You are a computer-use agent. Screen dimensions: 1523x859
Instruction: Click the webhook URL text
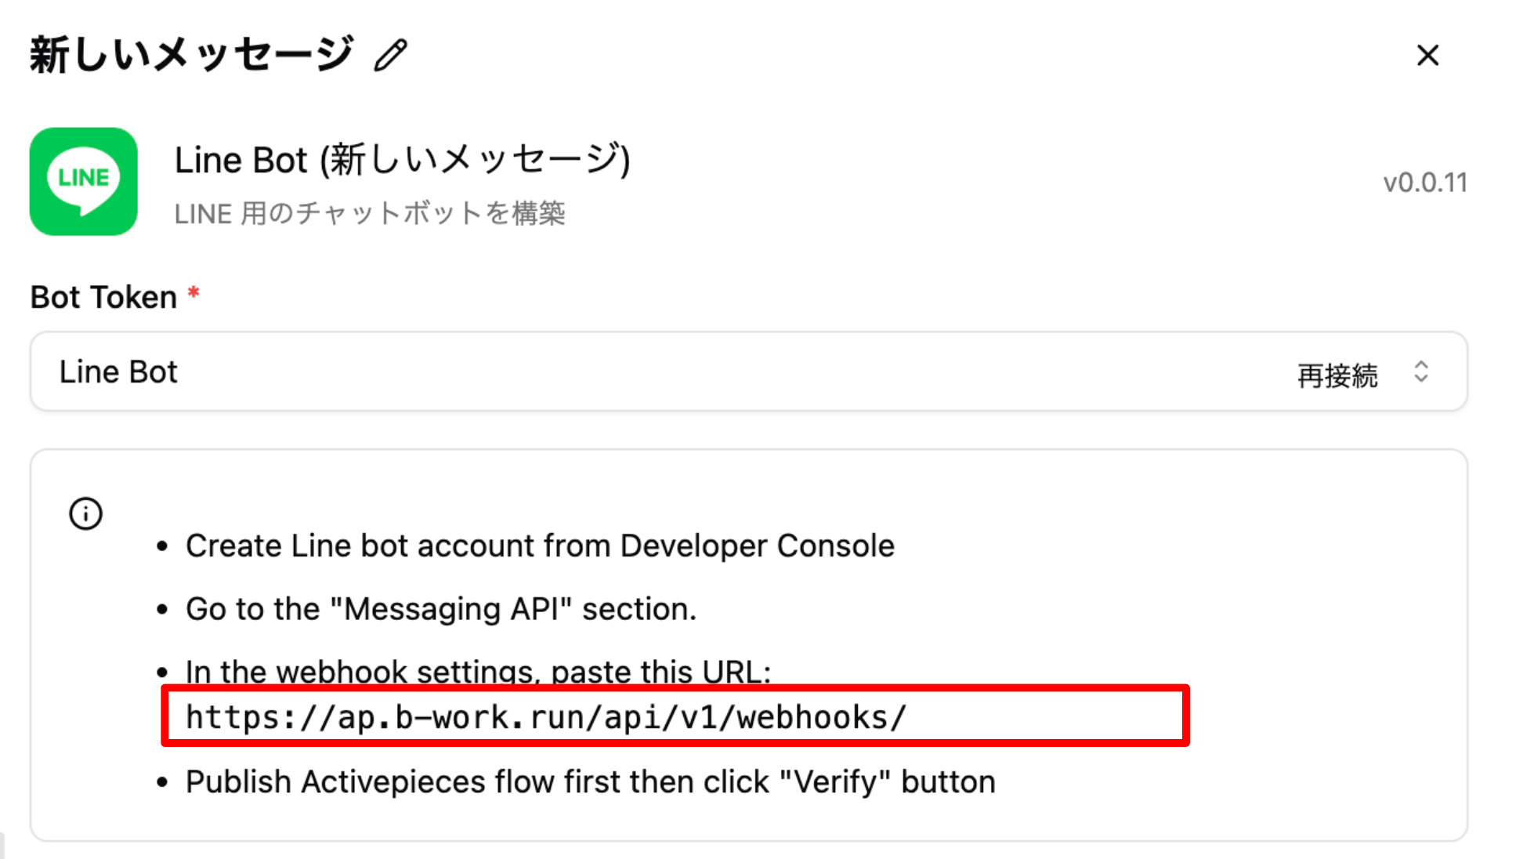coord(546,716)
